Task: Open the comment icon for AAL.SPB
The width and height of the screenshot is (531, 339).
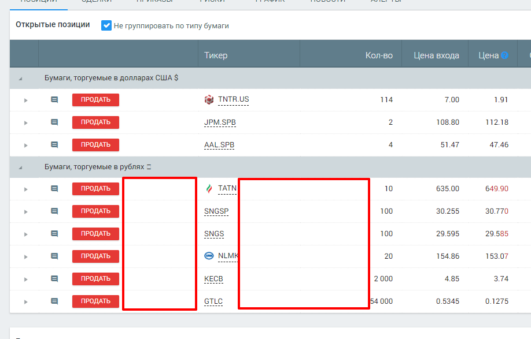Action: tap(54, 144)
